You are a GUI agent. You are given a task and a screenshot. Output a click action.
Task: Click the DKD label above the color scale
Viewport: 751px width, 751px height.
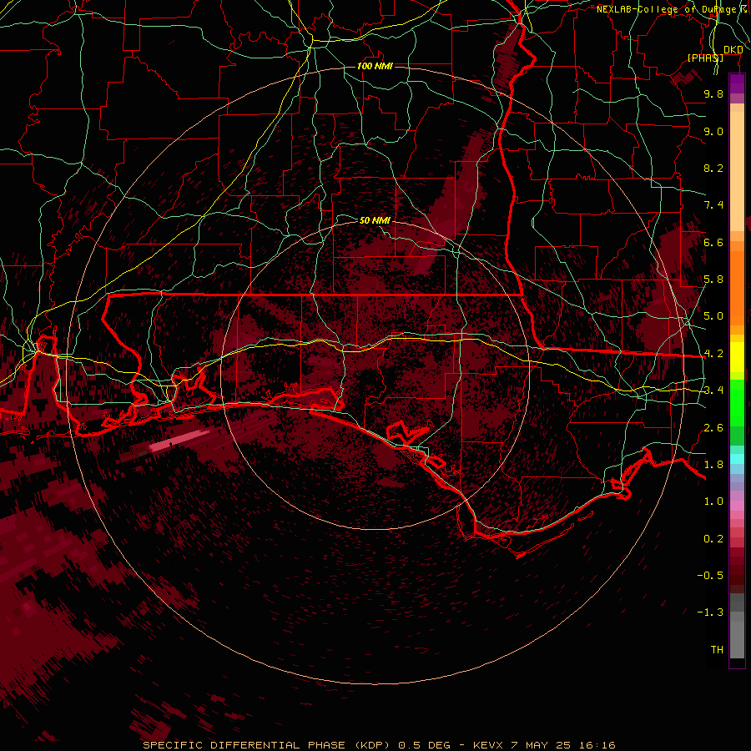(x=733, y=50)
